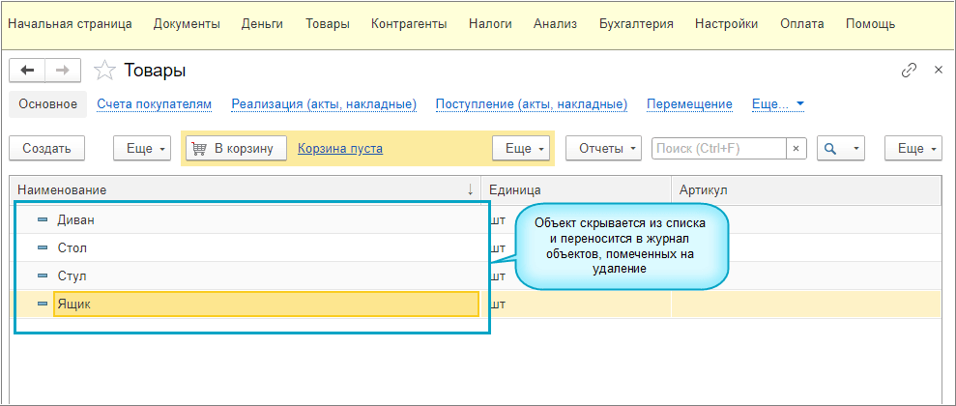Open Отчеты dropdown menu
The width and height of the screenshot is (956, 406).
coord(603,149)
